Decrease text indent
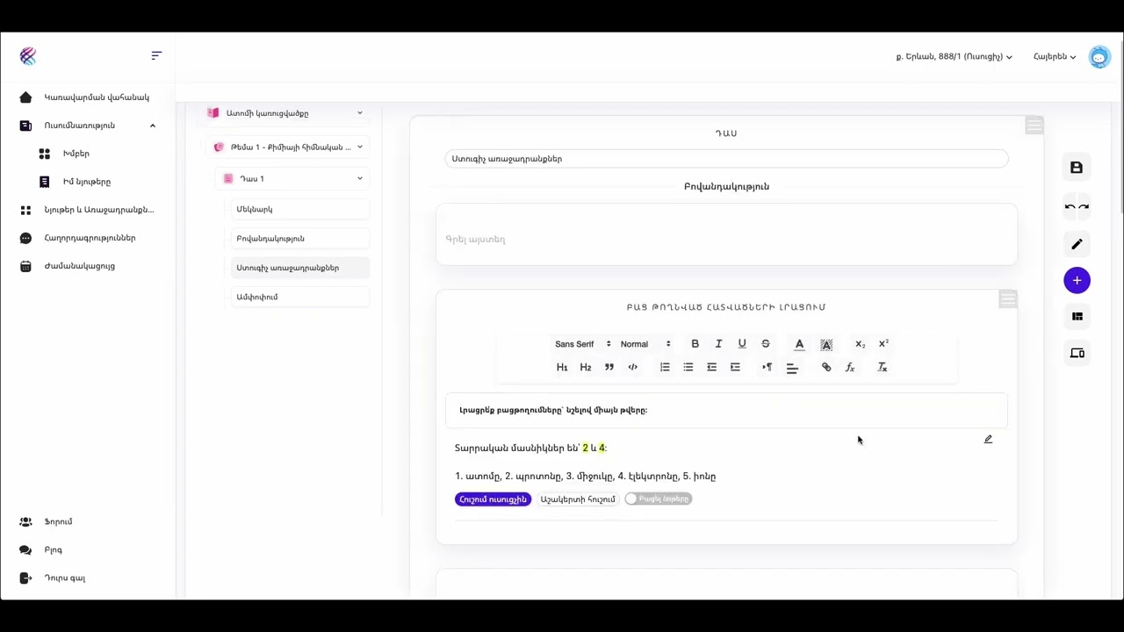Screen dimensions: 1124x632 (712, 368)
